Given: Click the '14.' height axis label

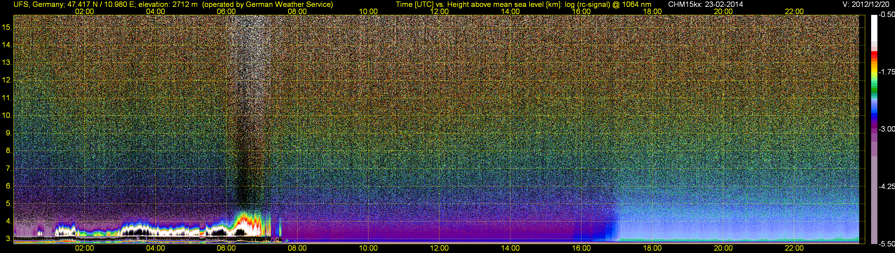Looking at the screenshot, I should 7,45.
